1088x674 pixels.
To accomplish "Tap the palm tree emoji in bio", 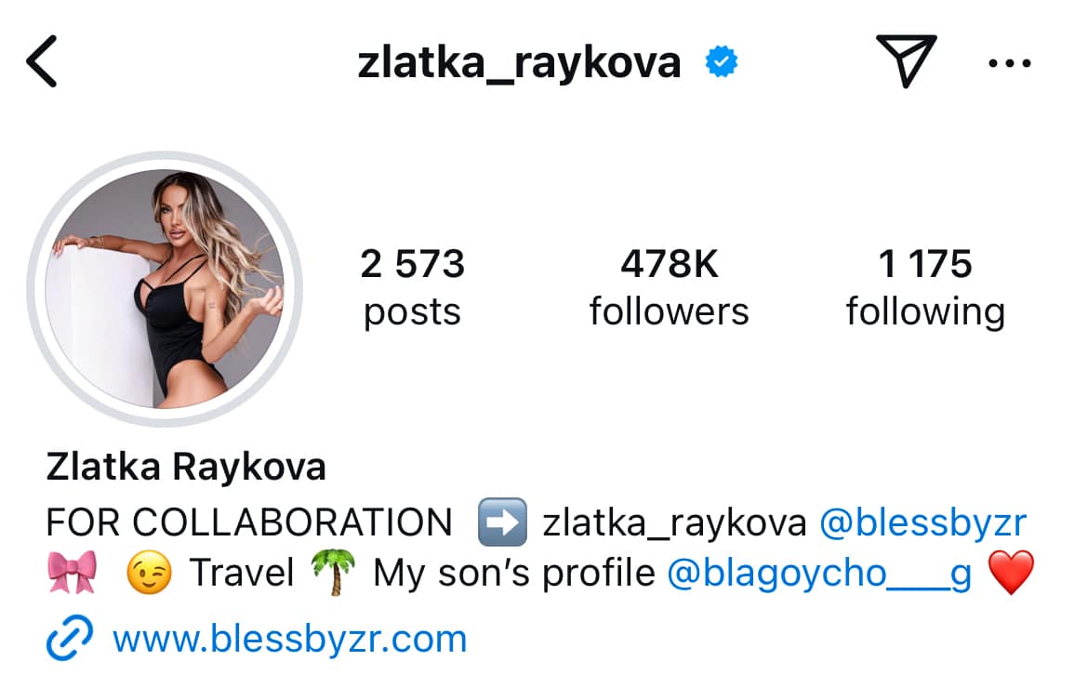I will tap(334, 572).
